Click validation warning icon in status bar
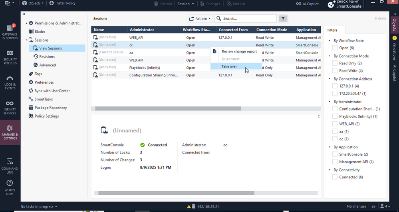Image resolution: width=399 pixels, height=212 pixels. point(189,206)
